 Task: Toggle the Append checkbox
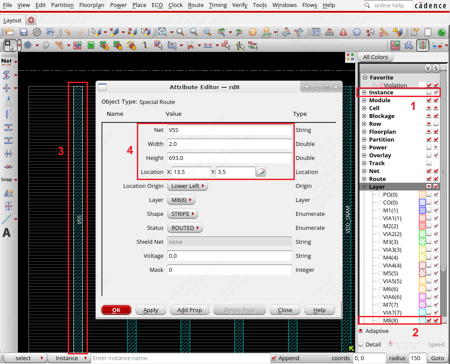274,358
